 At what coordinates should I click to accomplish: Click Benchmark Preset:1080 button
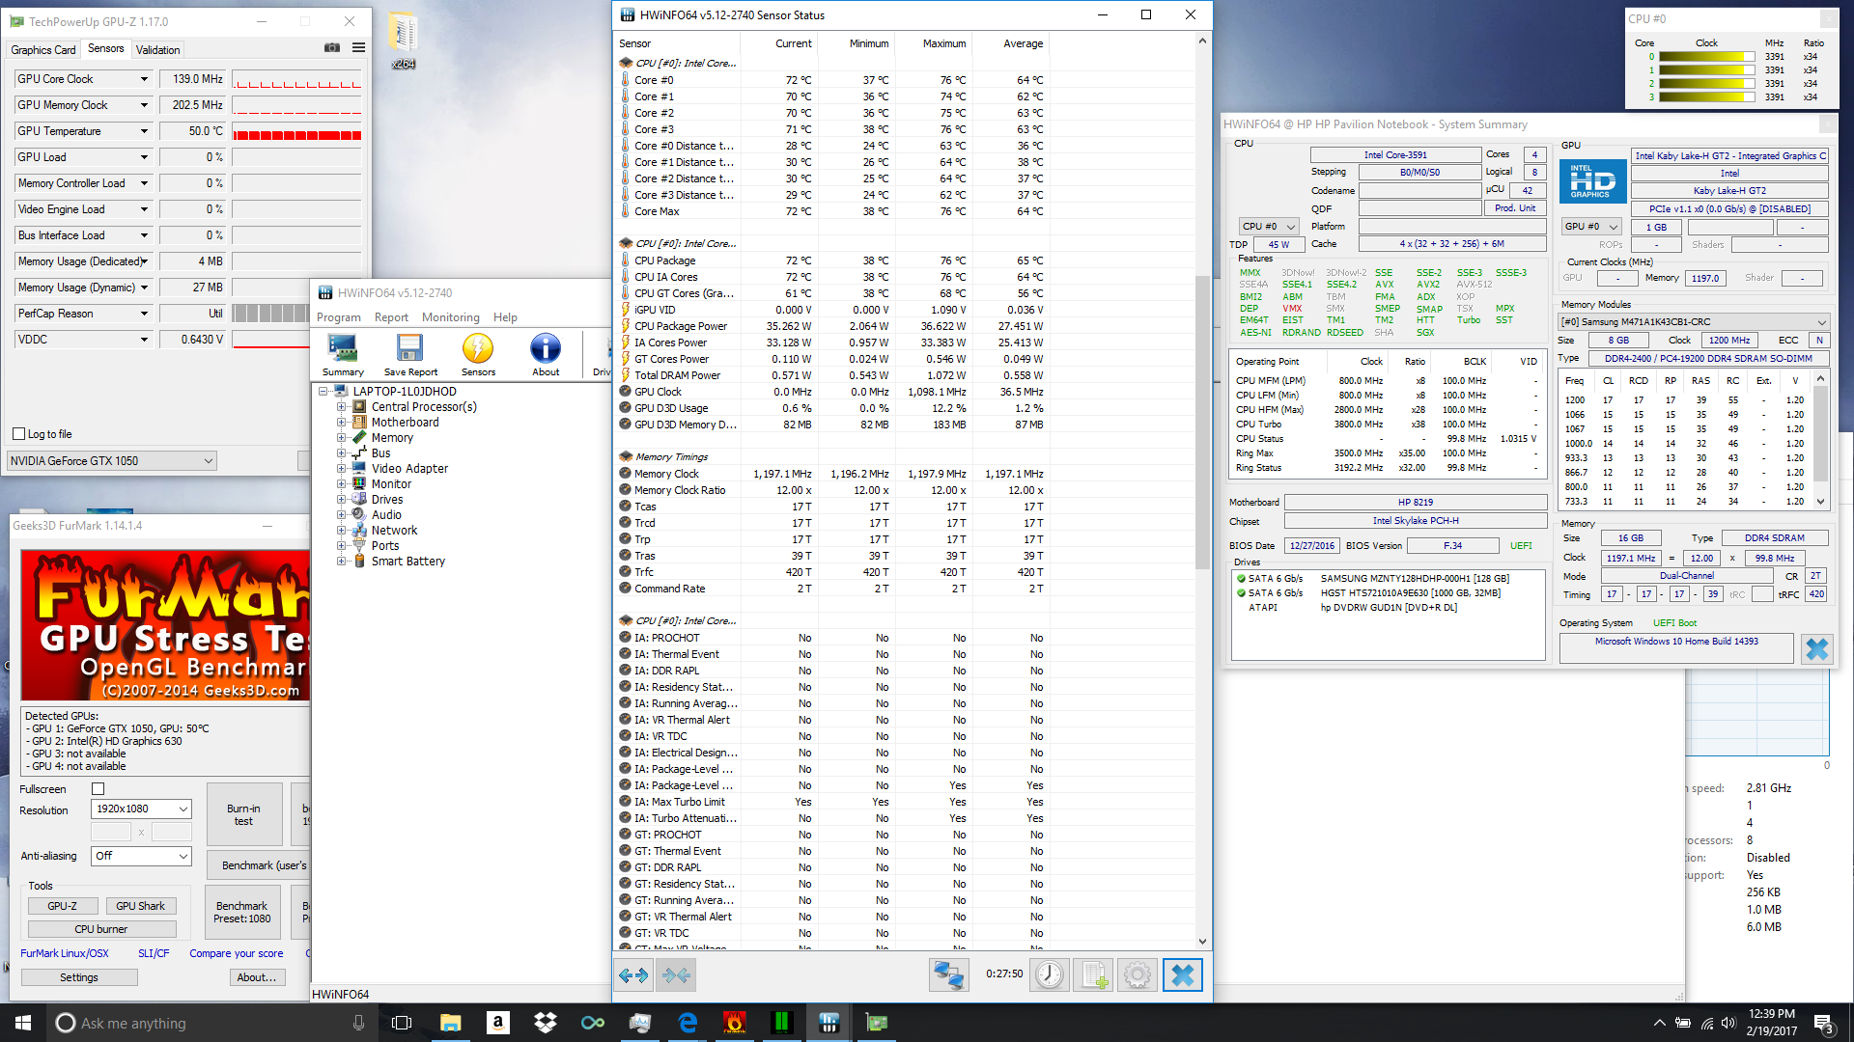point(242,913)
